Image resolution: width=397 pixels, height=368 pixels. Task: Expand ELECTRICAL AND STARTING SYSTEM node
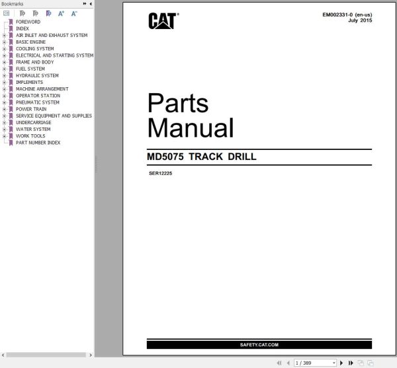(4, 55)
